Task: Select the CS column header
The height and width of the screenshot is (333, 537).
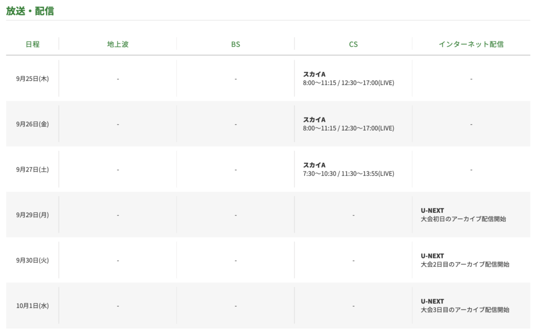Action: coord(353,44)
